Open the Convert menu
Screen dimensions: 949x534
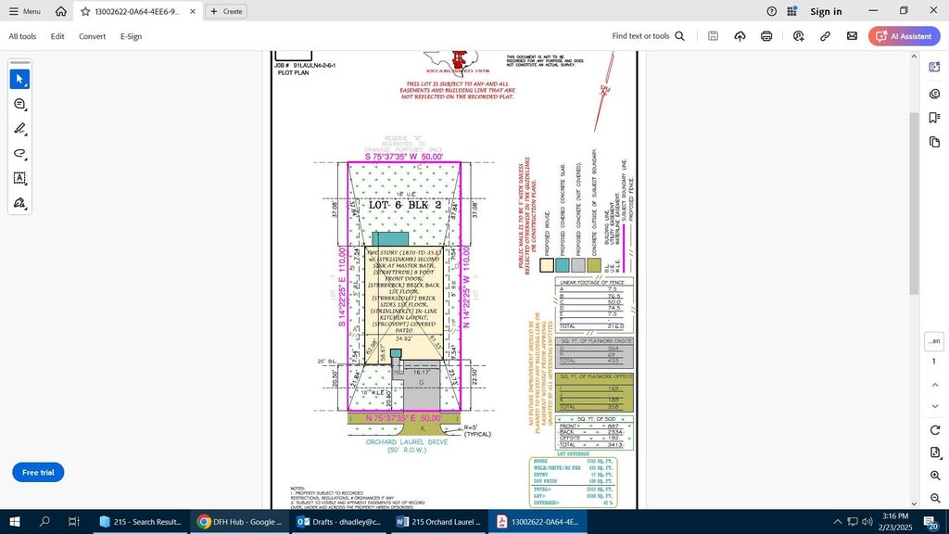(x=92, y=36)
